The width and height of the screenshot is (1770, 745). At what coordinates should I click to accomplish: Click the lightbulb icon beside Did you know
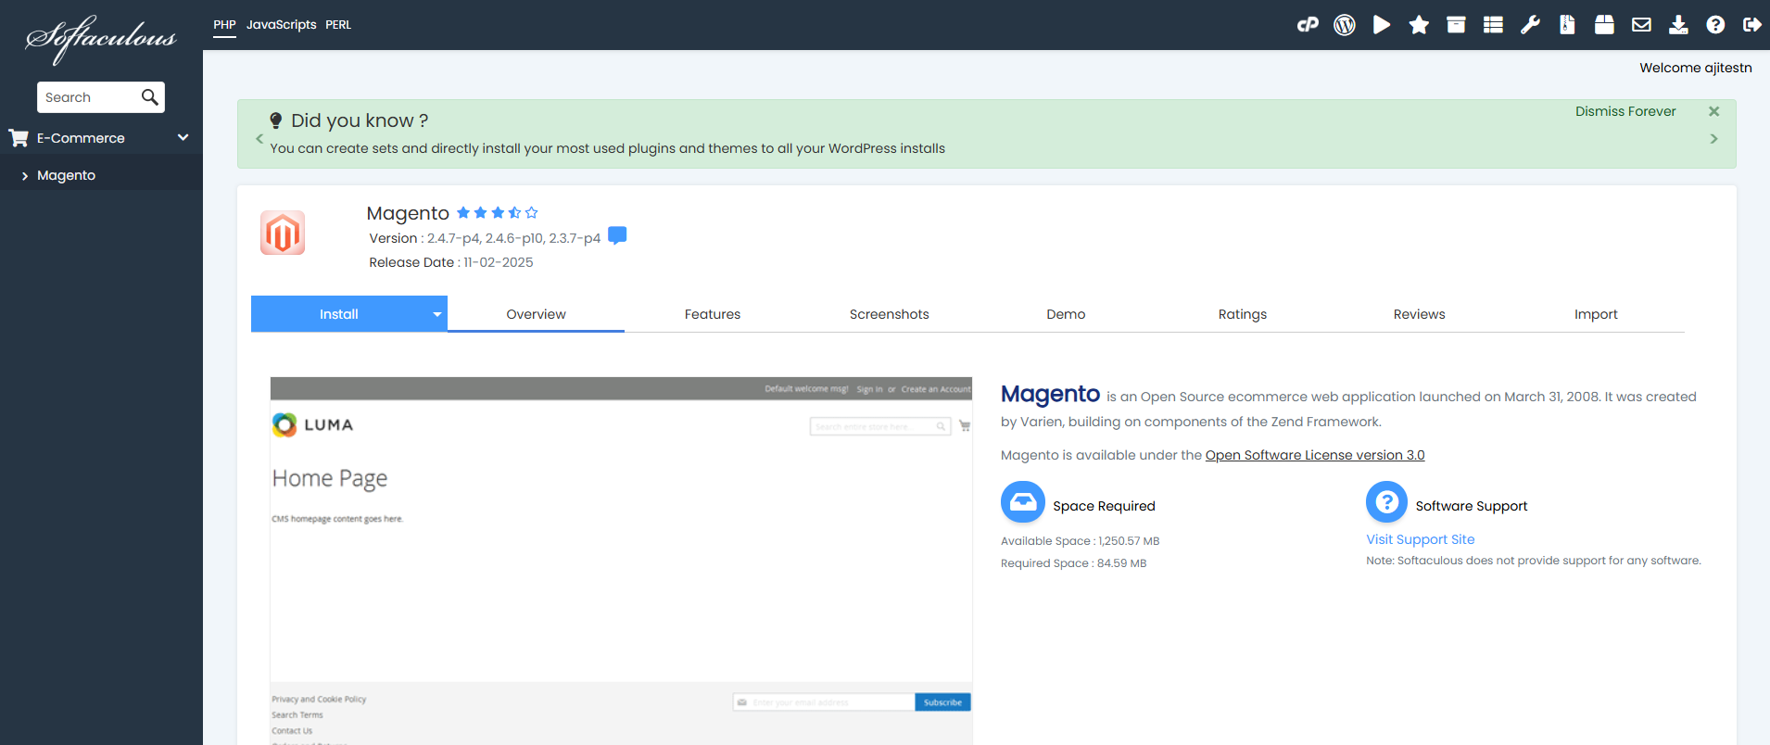pyautogui.click(x=276, y=120)
